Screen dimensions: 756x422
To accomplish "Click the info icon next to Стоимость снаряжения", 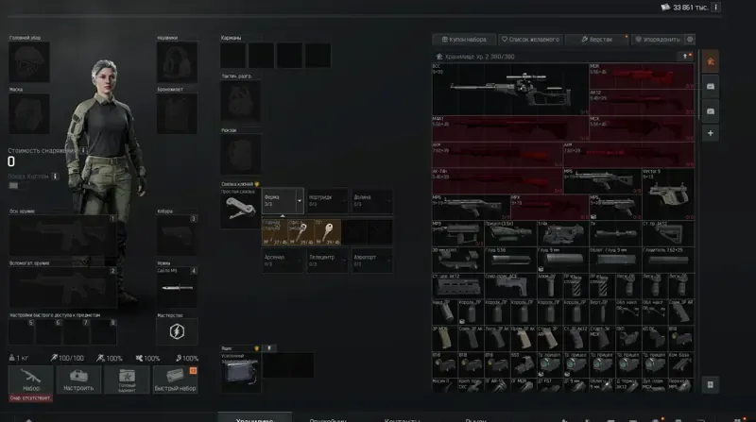I will [83, 150].
